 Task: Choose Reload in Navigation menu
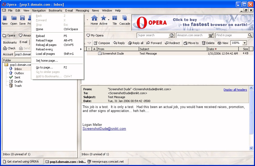(x=58, y=36)
